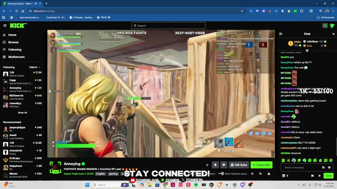Open the Browse section
Screen dimensions: 337x189
click(13, 42)
